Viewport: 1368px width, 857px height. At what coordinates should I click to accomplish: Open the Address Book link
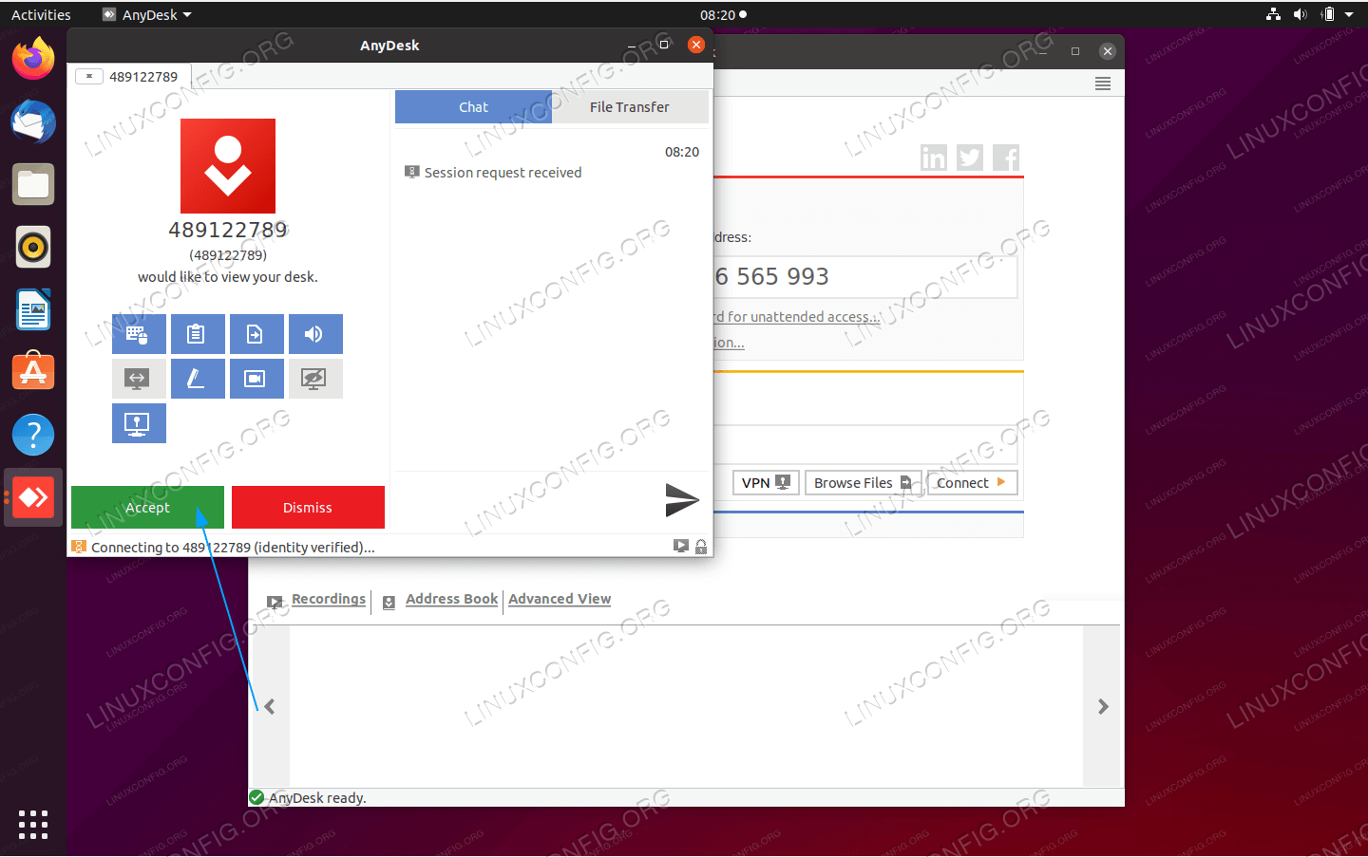pos(451,599)
